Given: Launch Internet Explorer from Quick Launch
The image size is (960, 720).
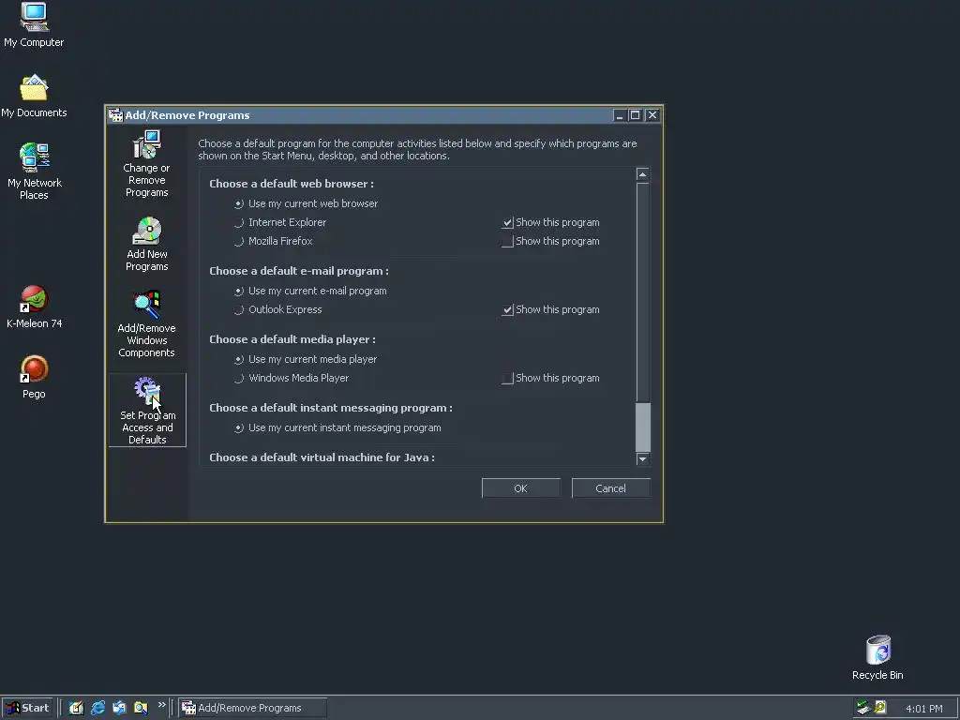Looking at the screenshot, I should coord(97,708).
